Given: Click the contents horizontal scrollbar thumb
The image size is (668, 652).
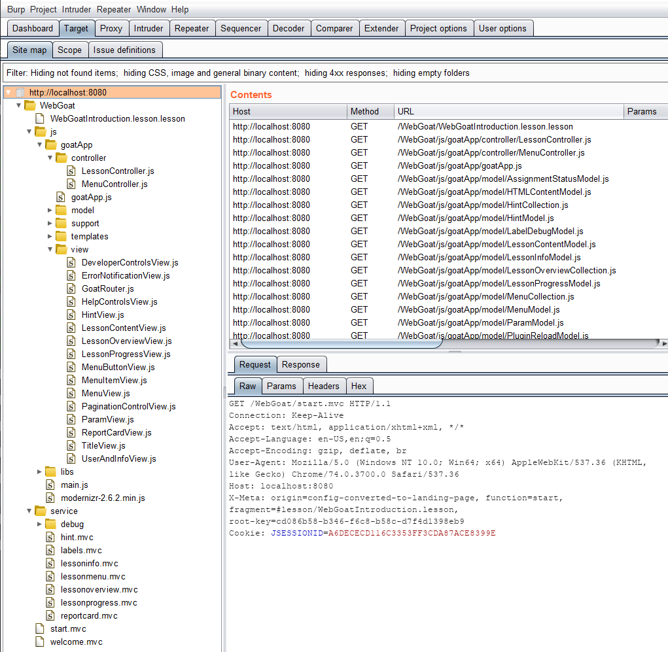Looking at the screenshot, I should (342, 343).
